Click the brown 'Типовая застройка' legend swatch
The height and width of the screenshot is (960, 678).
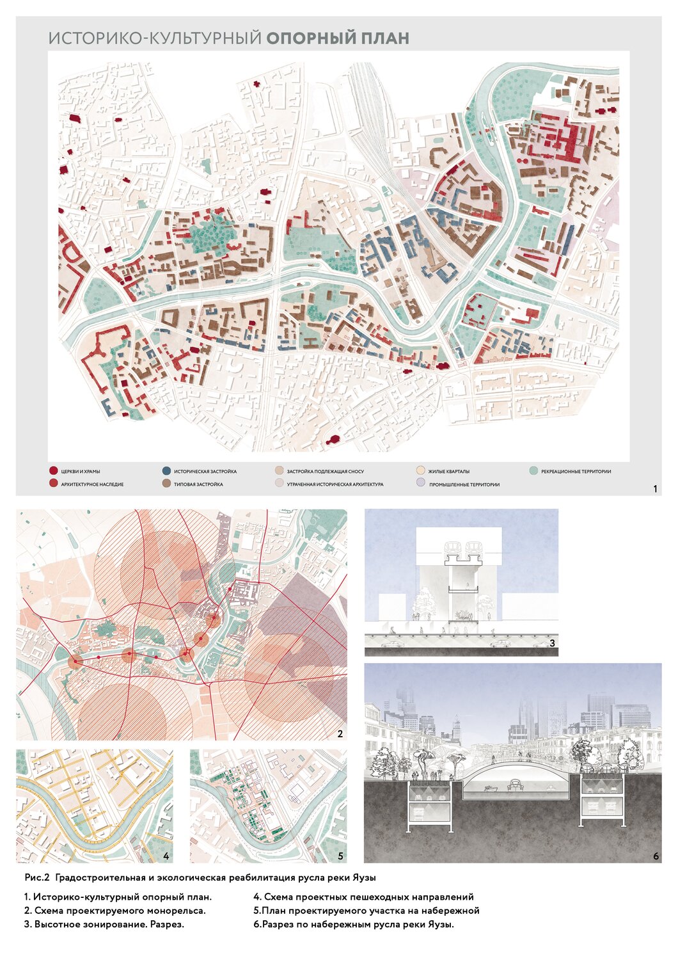click(166, 484)
